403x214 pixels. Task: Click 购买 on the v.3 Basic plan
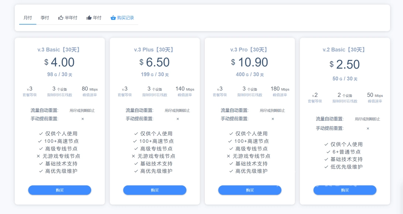pyautogui.click(x=59, y=190)
